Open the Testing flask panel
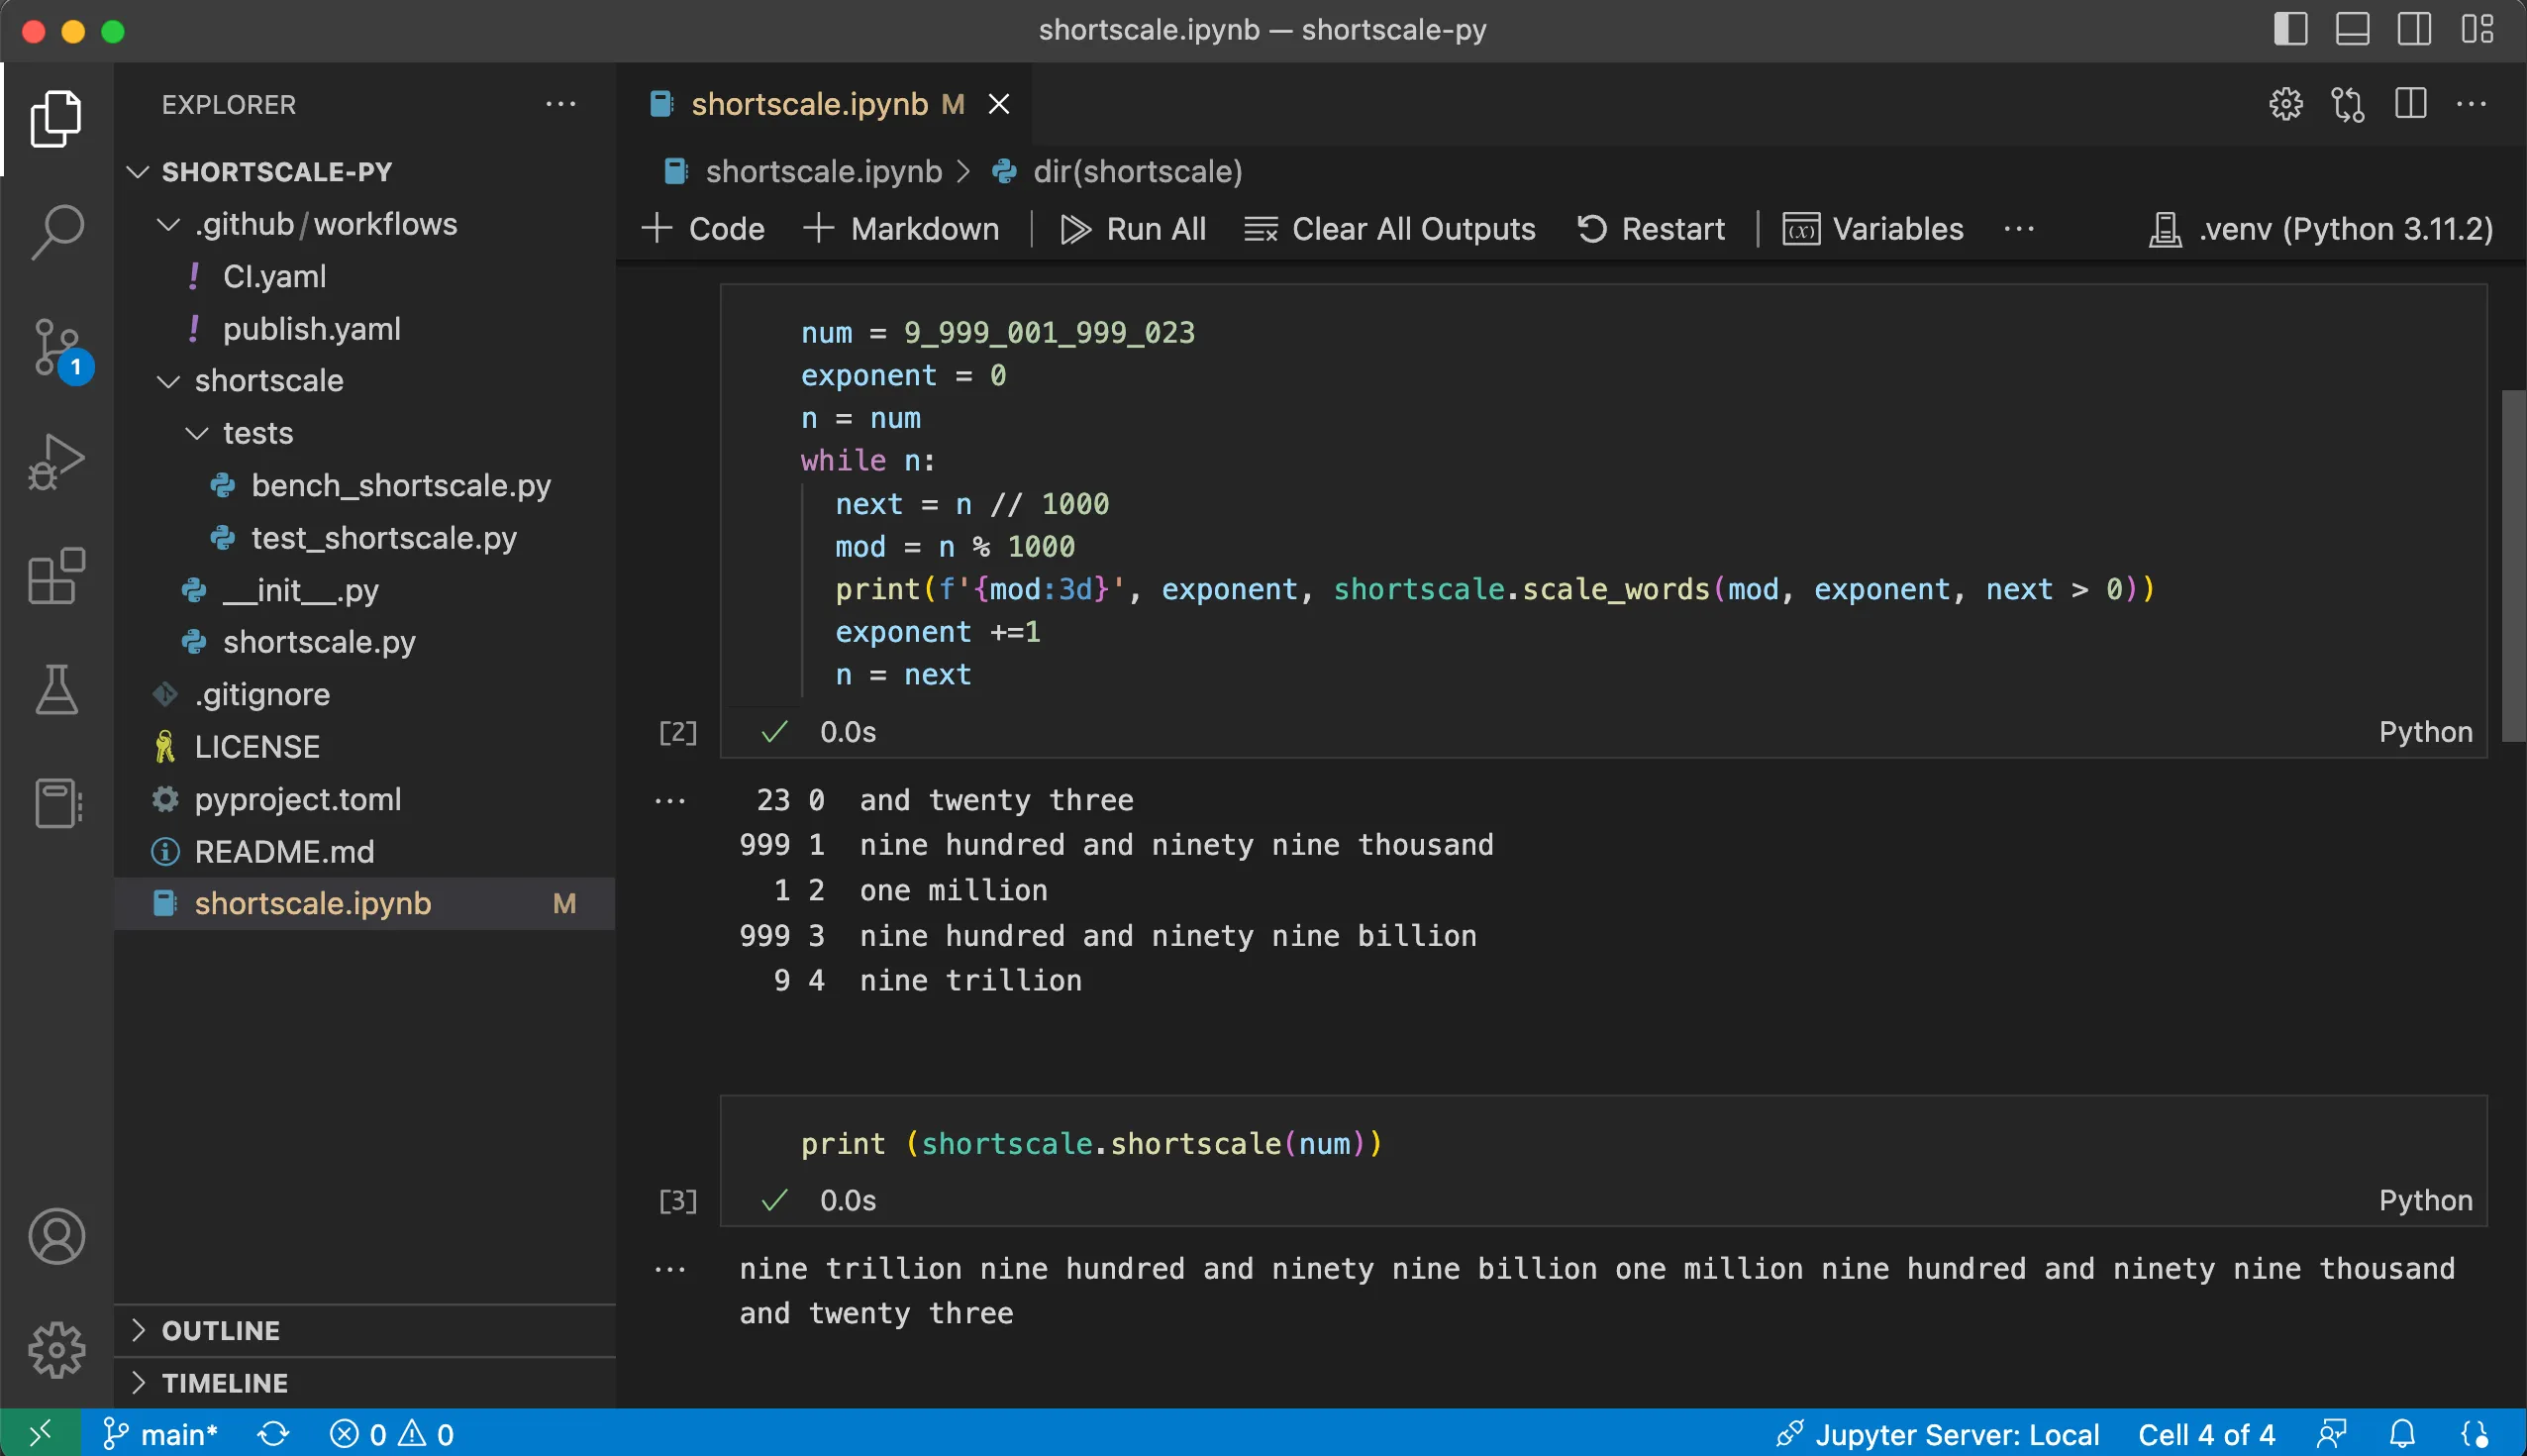The image size is (2527, 1456). coord(56,690)
